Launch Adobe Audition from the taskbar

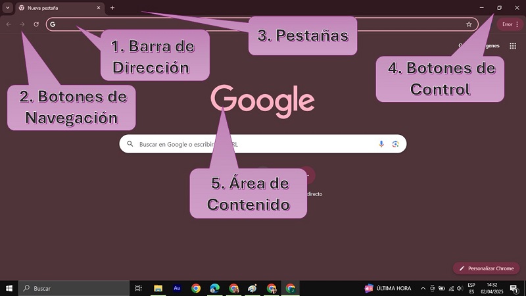tap(177, 288)
